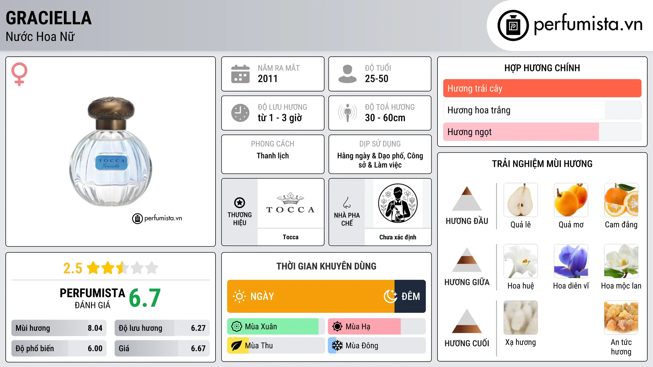Click the HƯƠNG CUỐI pyramid icon
Image resolution: width=653 pixels, height=367 pixels.
pos(467,321)
